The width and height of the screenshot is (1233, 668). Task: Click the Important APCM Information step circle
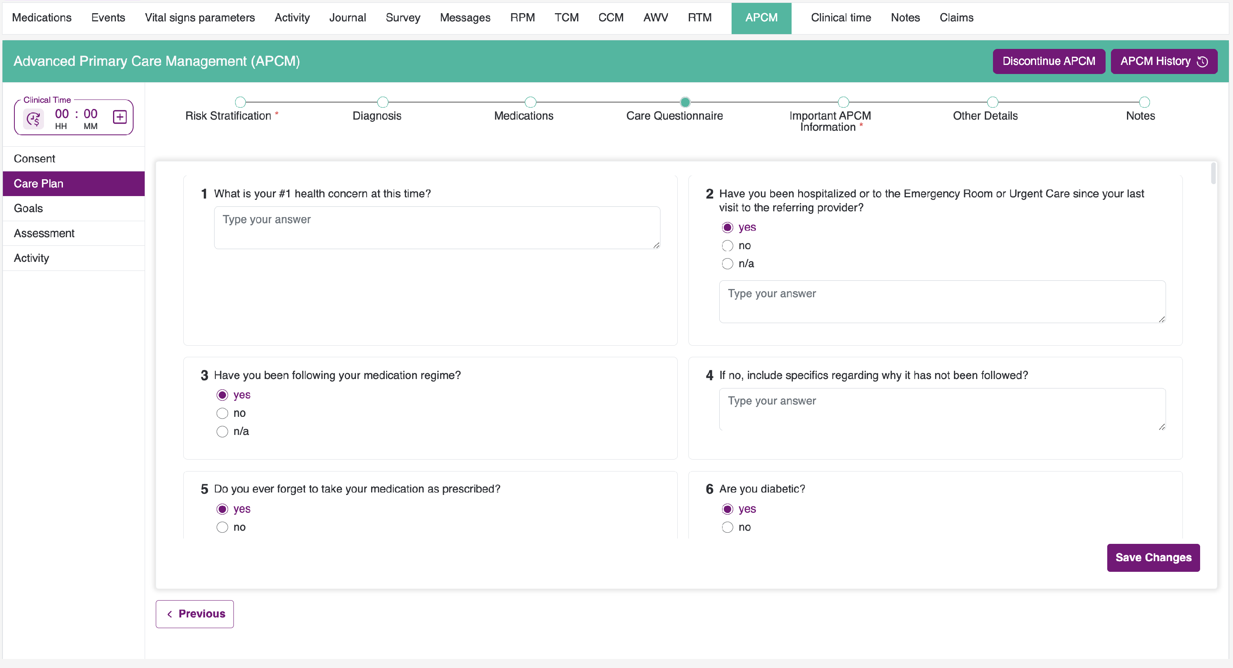click(843, 102)
